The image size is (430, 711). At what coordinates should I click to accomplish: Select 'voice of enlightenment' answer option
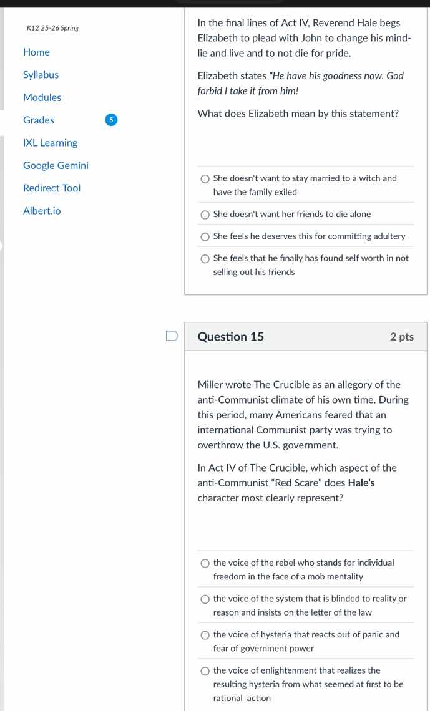(205, 671)
